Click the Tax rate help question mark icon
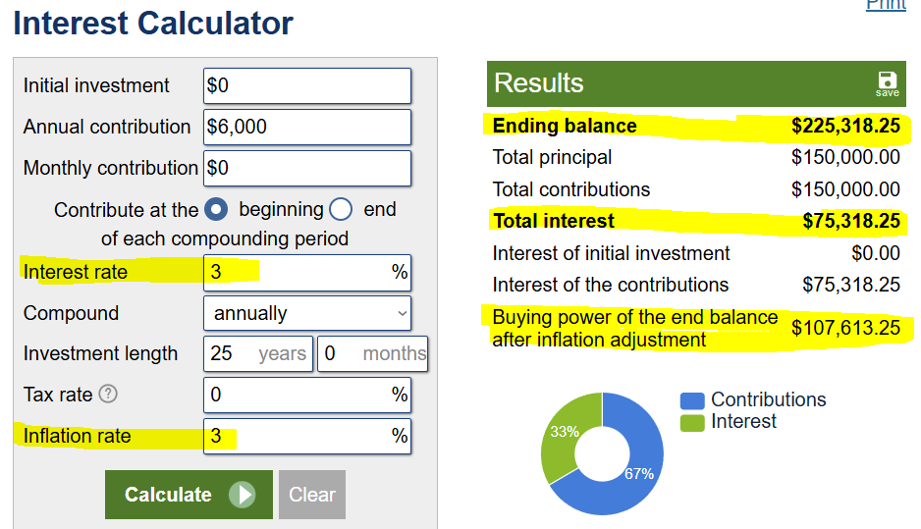 (108, 394)
